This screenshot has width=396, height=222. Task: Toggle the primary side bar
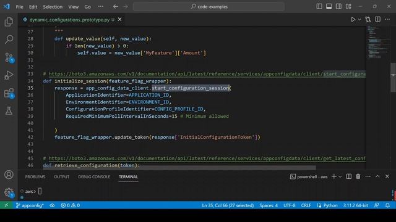(319, 7)
